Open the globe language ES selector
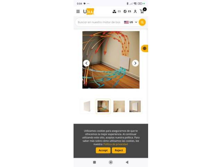This screenshot has height=167, width=222. coord(127,11)
